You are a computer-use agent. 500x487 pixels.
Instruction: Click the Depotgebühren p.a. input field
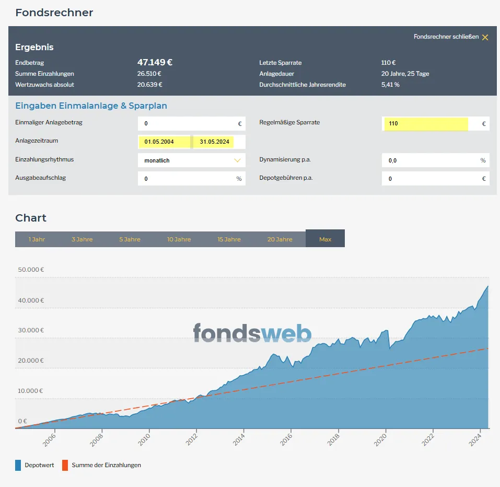tap(431, 179)
